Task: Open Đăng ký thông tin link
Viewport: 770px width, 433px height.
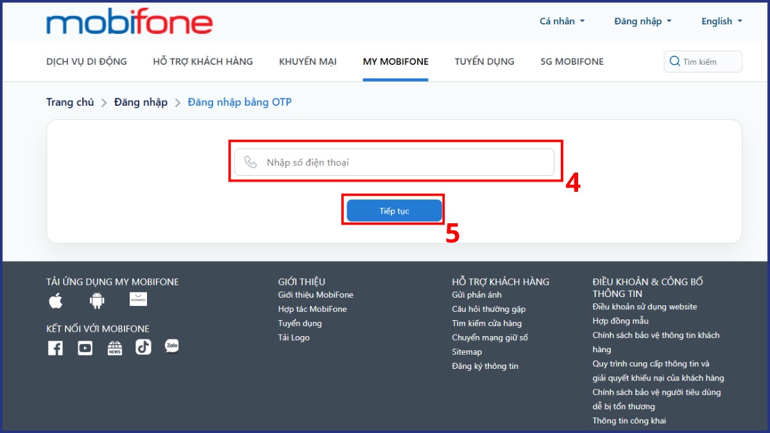Action: [485, 366]
